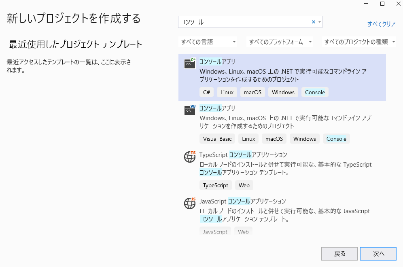
Task: Open the すべてのプラットフォーム platform filter dropdown
Action: (280, 42)
